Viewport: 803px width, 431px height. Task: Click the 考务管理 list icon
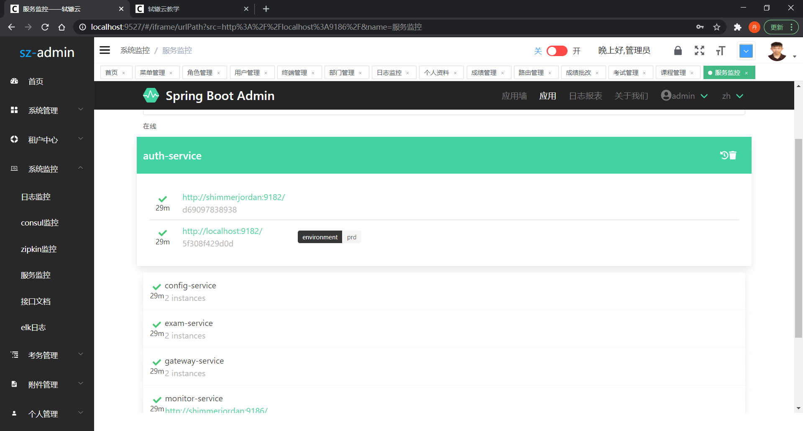click(x=14, y=354)
